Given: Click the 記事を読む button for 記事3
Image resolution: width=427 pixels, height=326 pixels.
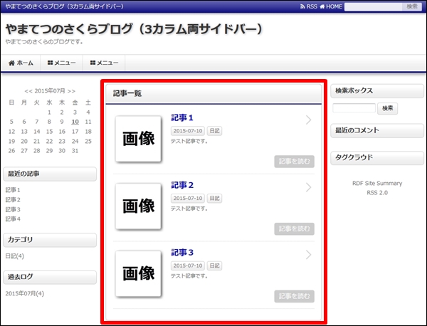Looking at the screenshot, I should (294, 296).
